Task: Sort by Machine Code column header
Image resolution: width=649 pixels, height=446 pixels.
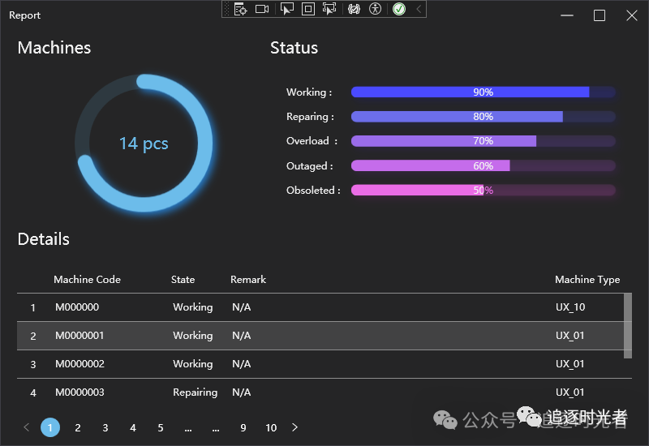Action: click(88, 280)
